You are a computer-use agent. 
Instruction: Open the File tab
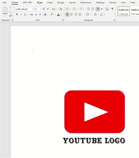pos(5,2)
